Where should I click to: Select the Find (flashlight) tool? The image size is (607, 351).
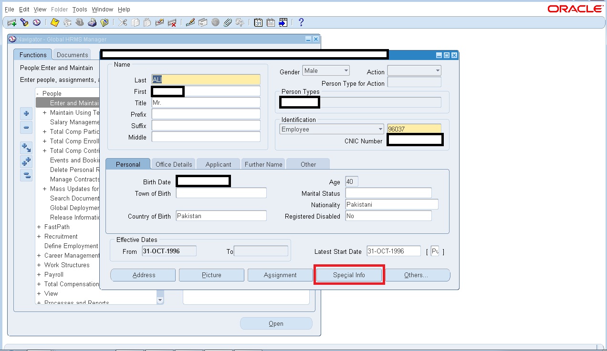(24, 22)
